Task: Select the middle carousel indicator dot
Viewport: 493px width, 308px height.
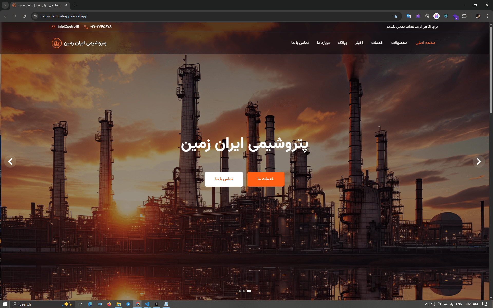Action: pyautogui.click(x=244, y=291)
